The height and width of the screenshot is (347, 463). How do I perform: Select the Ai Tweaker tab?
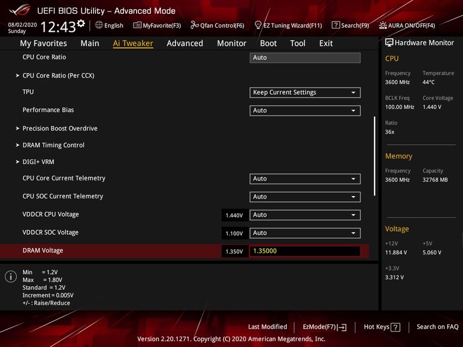click(x=133, y=43)
